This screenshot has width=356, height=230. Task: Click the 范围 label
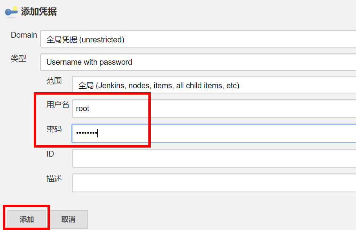[54, 81]
